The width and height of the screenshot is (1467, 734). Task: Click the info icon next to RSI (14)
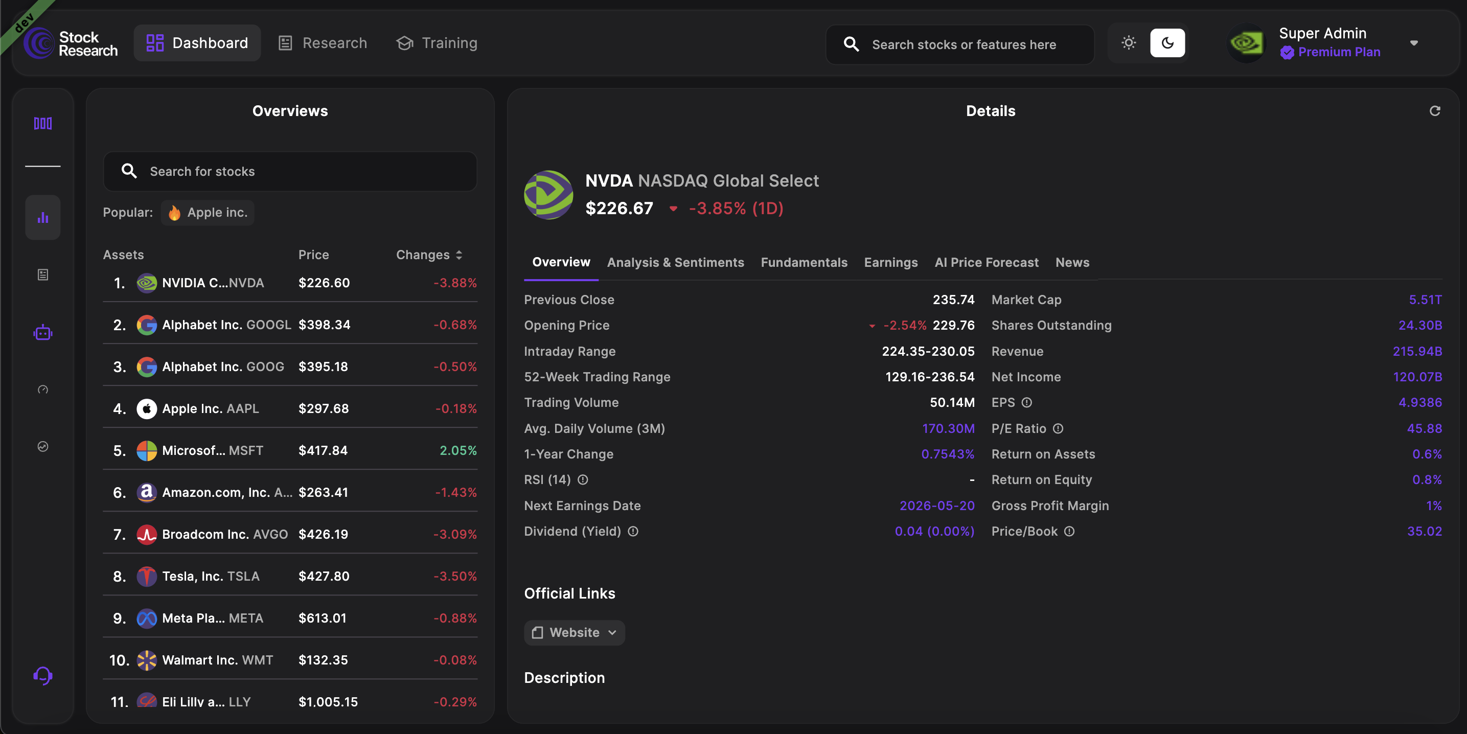coord(583,480)
